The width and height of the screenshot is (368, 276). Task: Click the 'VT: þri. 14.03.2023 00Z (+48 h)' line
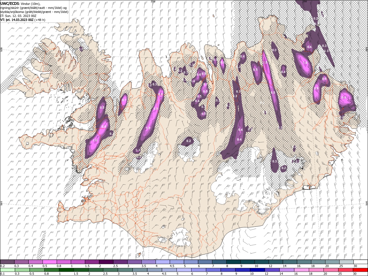[x=23, y=20]
